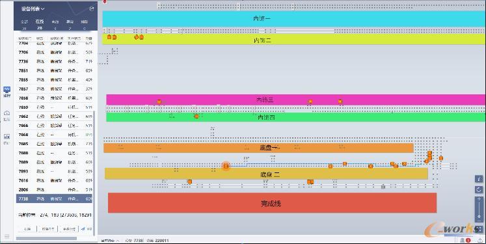Viewport: 486px width, 244px height.
Task: Click the zoom-in plus on the zoom slider
Action: 479,199
